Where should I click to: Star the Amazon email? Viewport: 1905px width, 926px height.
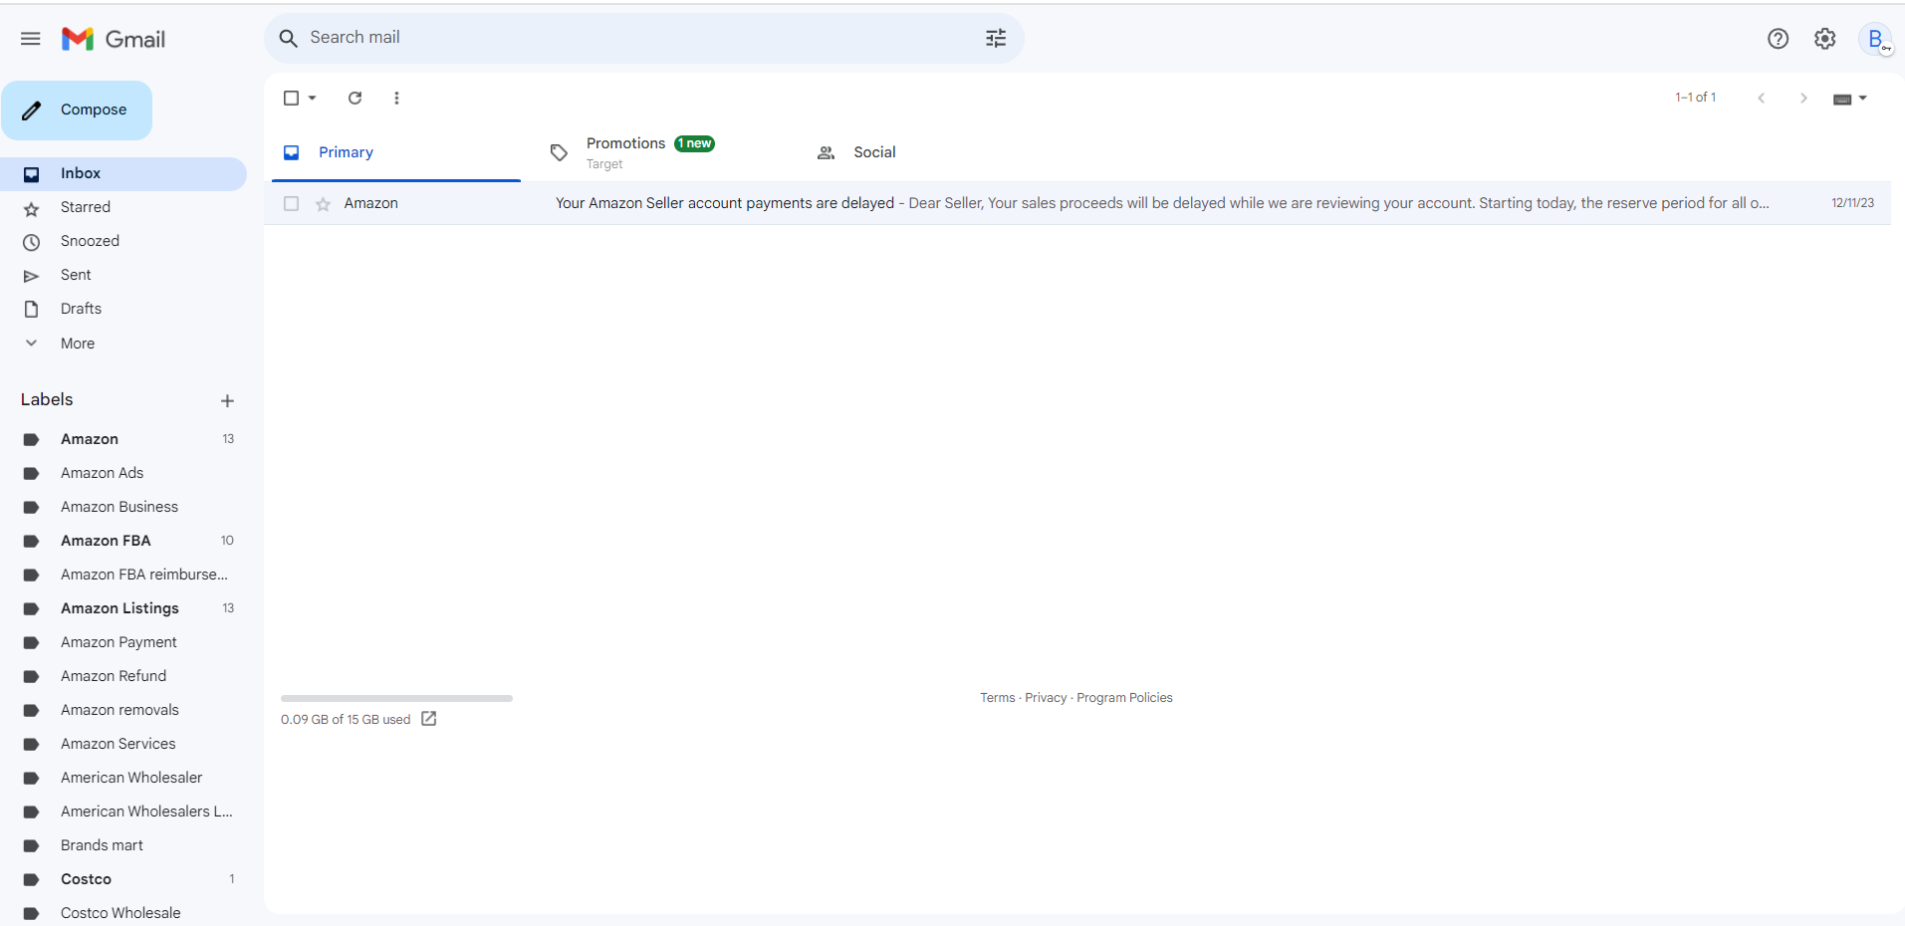click(x=323, y=204)
